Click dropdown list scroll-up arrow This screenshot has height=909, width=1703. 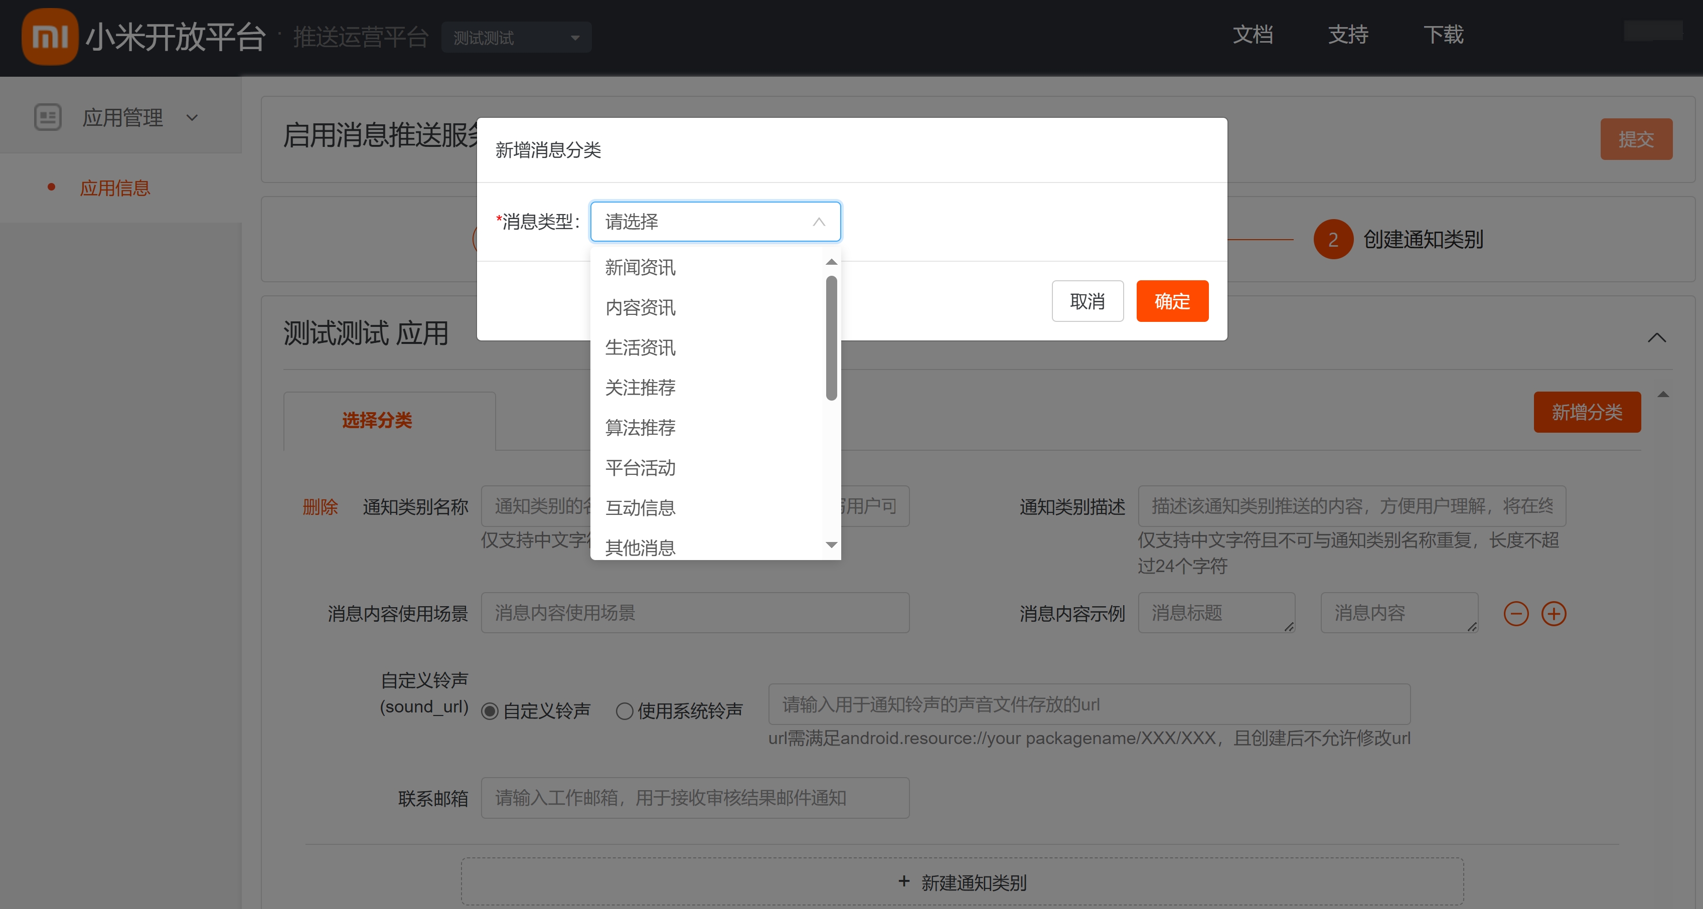click(832, 262)
